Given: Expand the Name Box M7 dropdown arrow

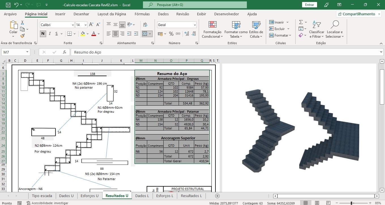Looking at the screenshot, I should (x=27, y=52).
